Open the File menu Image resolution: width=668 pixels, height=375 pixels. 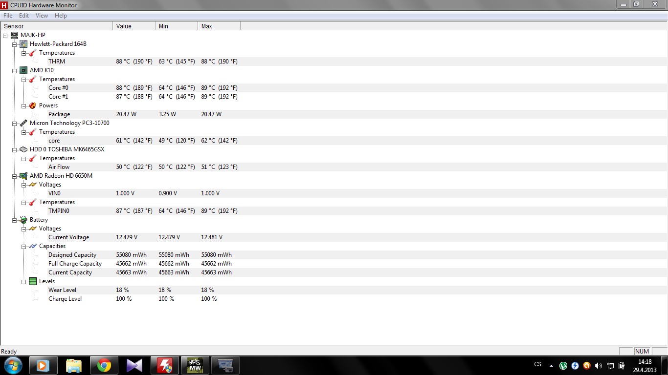8,16
